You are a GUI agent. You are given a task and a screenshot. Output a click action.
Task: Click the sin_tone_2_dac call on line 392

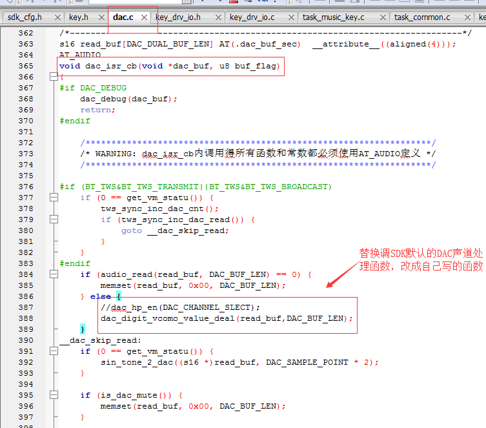point(239,362)
